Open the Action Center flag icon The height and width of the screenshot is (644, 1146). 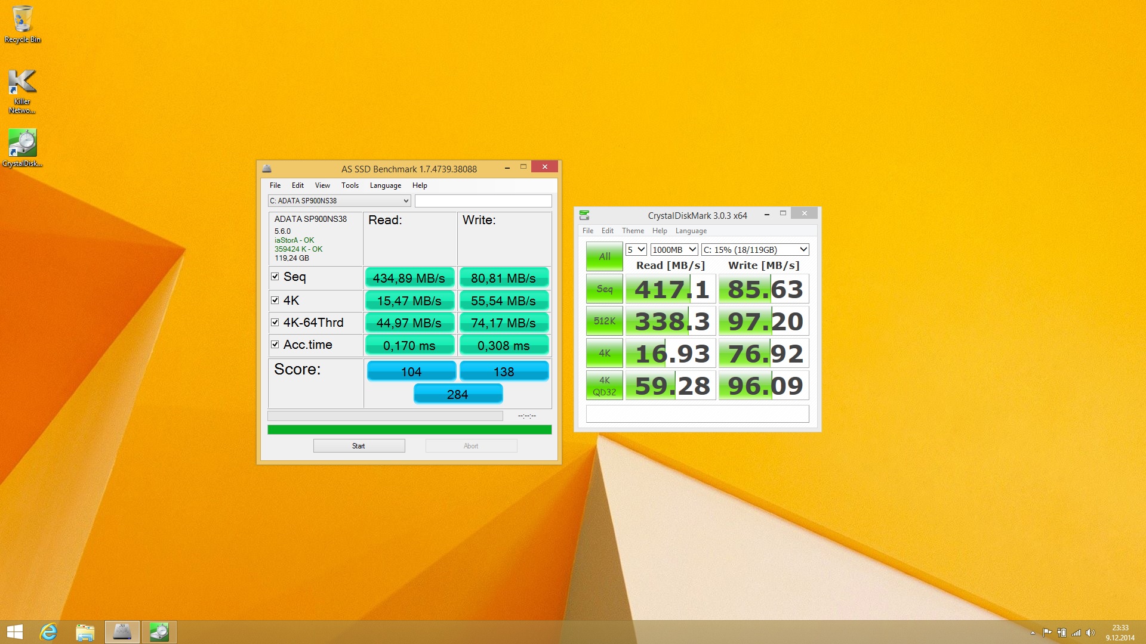point(1047,633)
